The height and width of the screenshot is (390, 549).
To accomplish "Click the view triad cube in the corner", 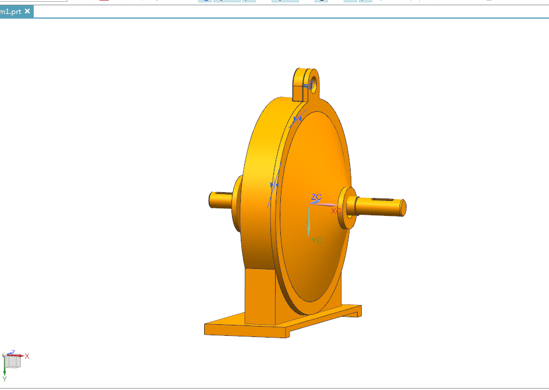I will [13, 361].
